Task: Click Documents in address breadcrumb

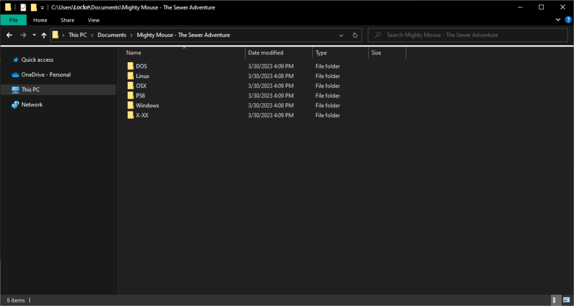Action: [112, 35]
